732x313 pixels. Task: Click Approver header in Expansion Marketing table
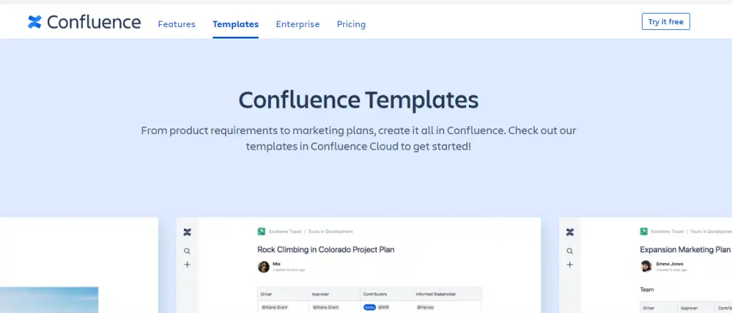[690, 308]
